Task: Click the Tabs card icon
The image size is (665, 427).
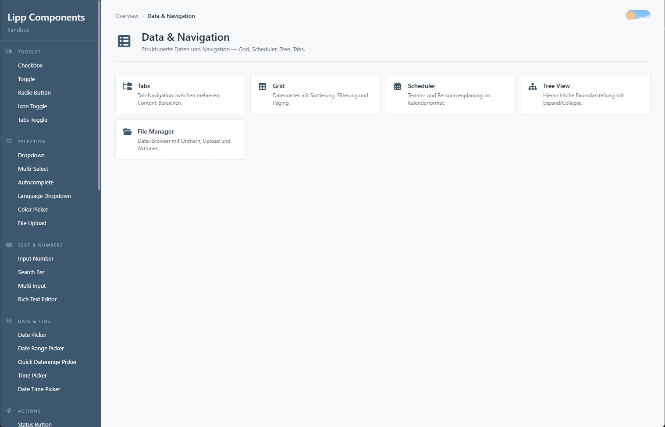Action: click(x=127, y=86)
